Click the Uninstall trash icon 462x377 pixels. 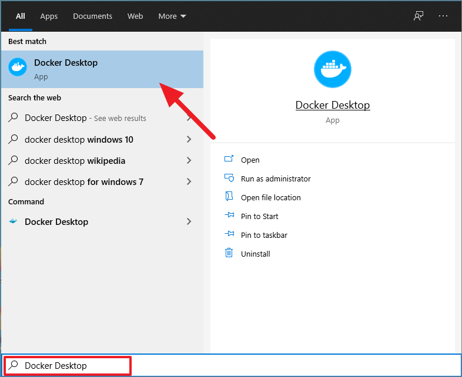point(229,253)
